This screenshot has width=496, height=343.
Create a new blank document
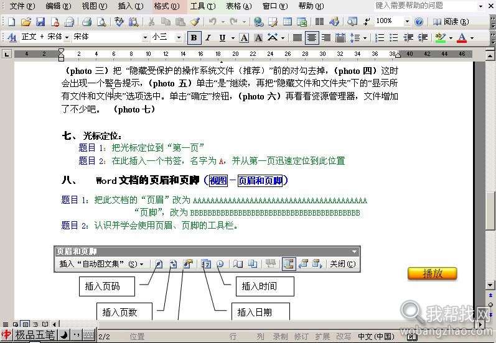11,22
